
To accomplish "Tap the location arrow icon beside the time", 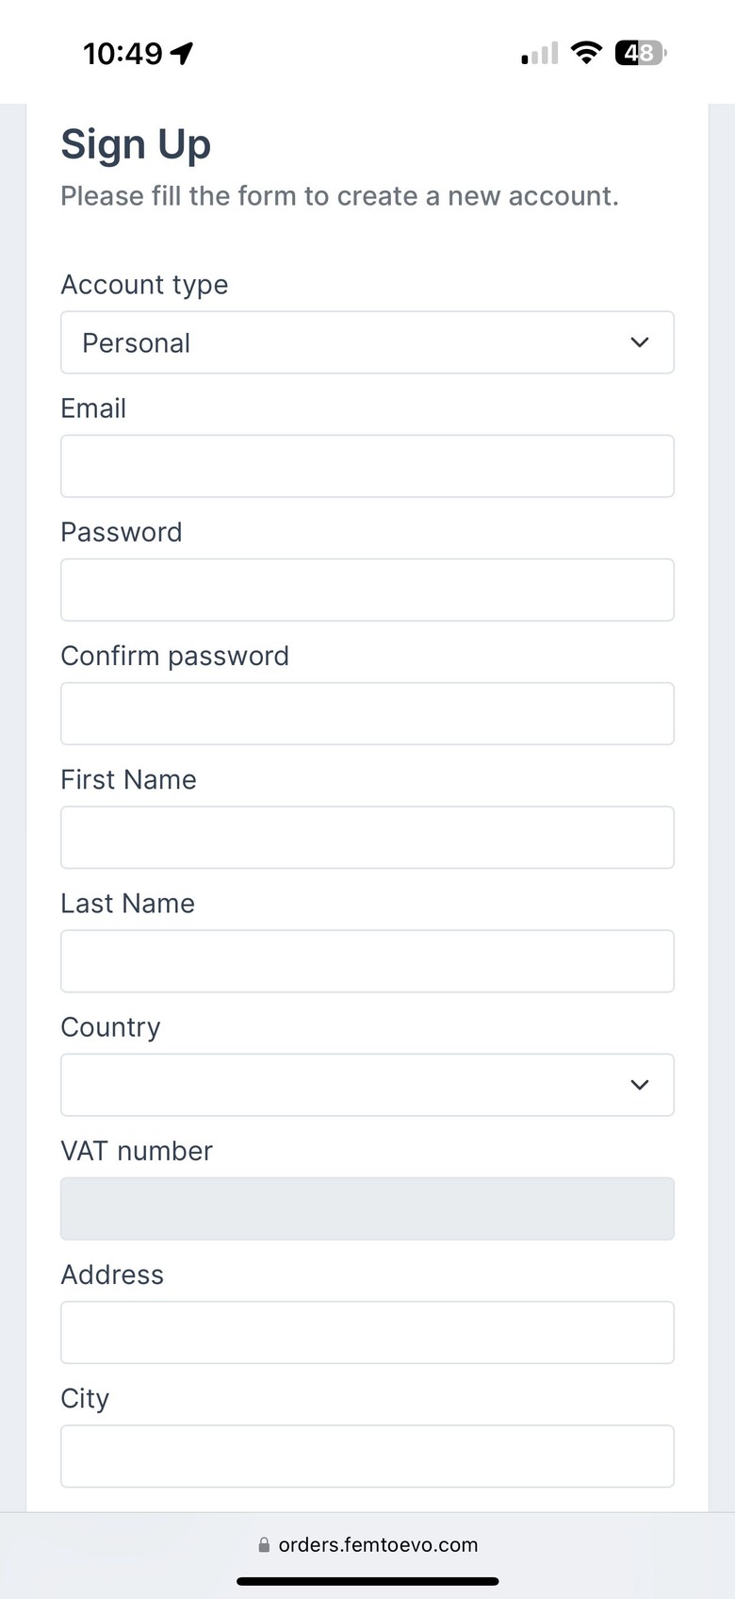I will click(182, 54).
